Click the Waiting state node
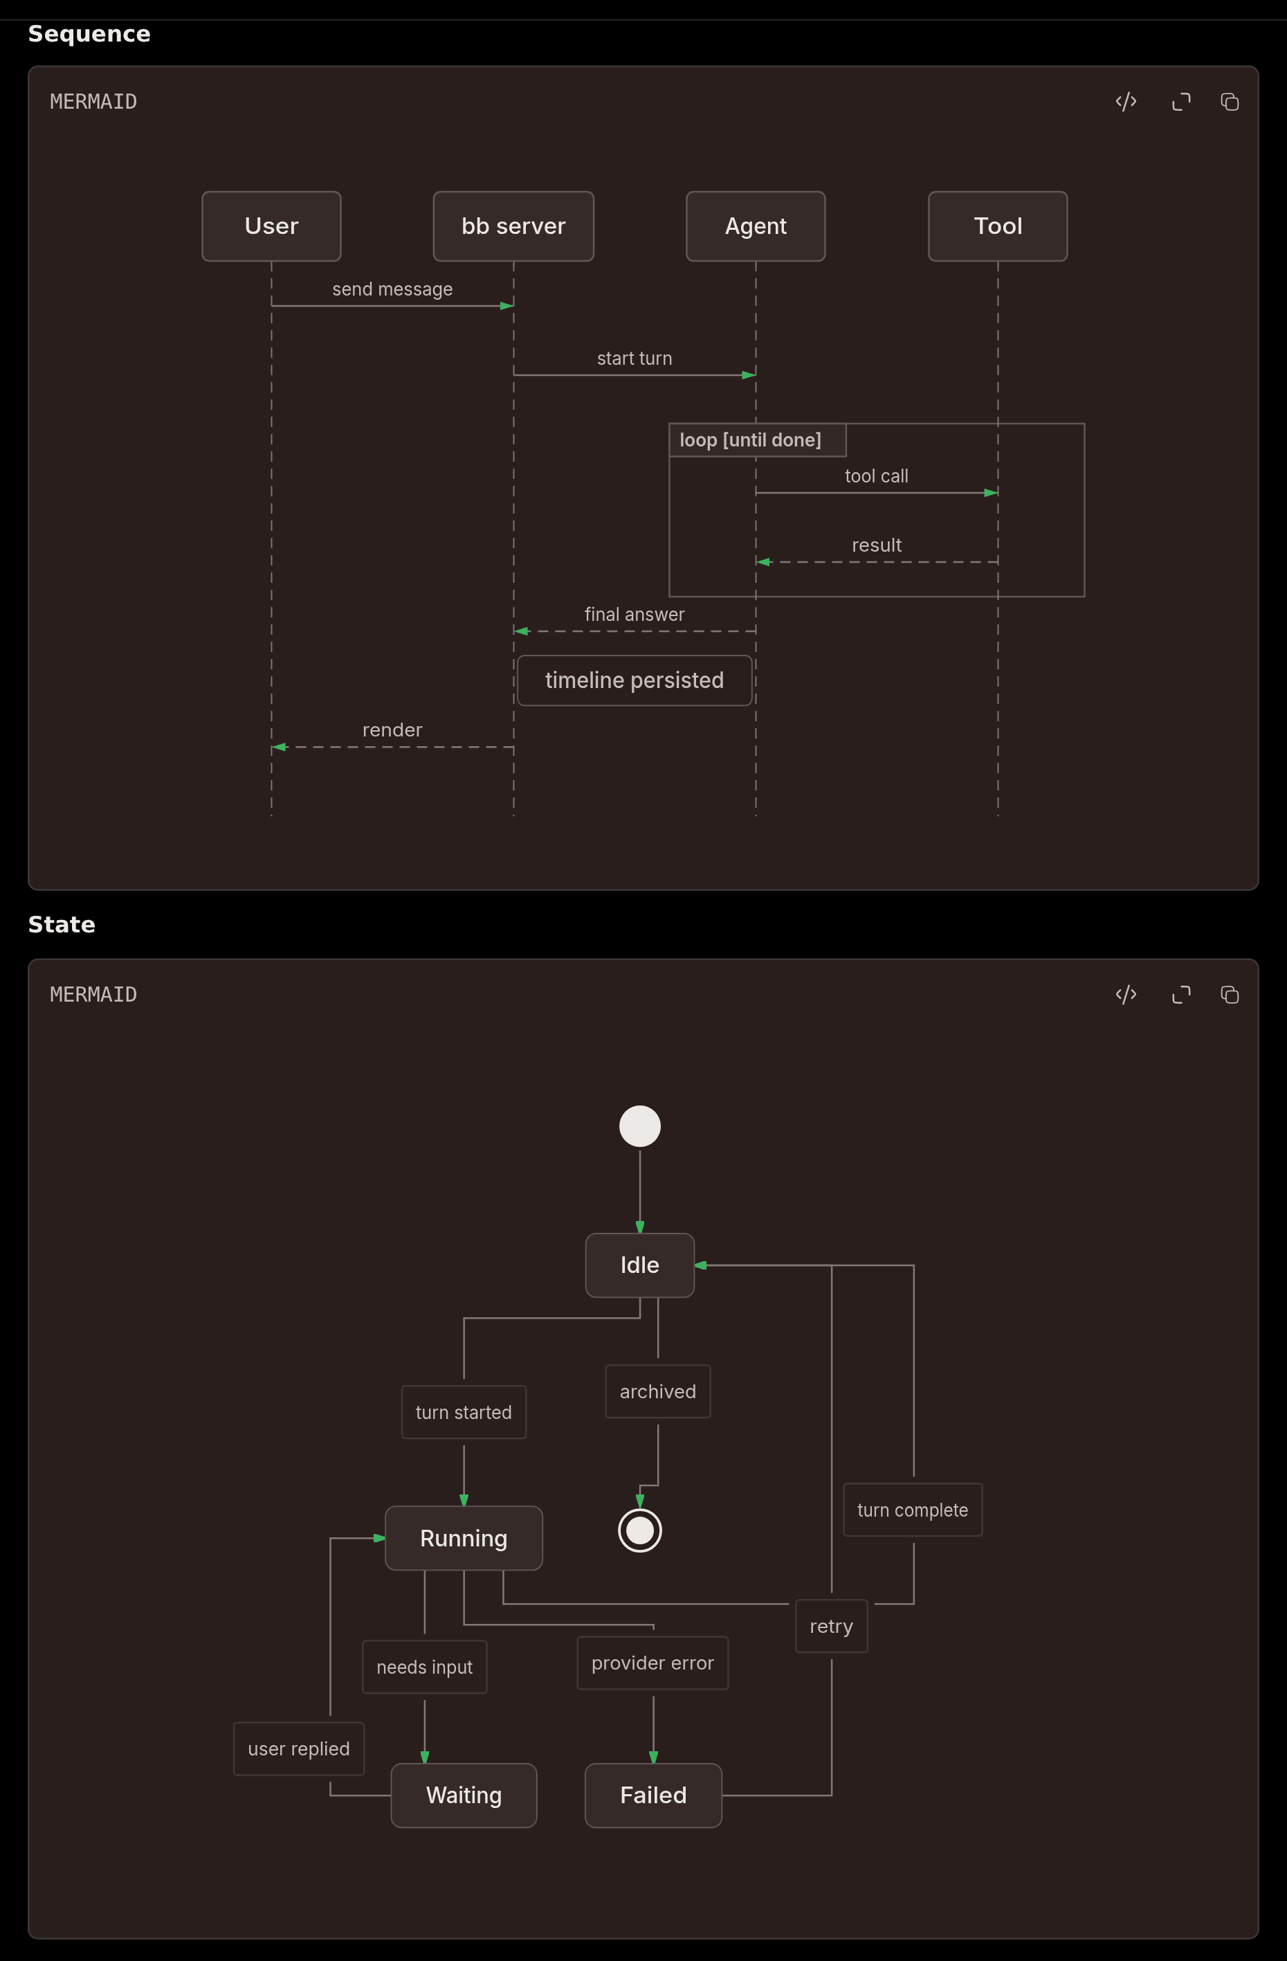 464,1796
